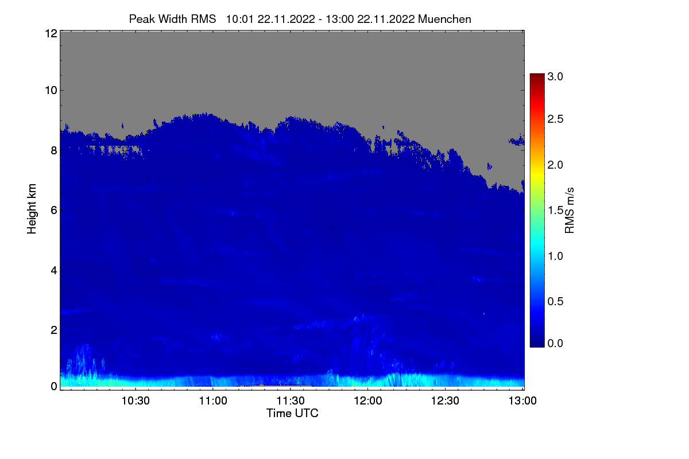Click the 'Time UTC' axis label
The width and height of the screenshot is (689, 459).
point(292,413)
